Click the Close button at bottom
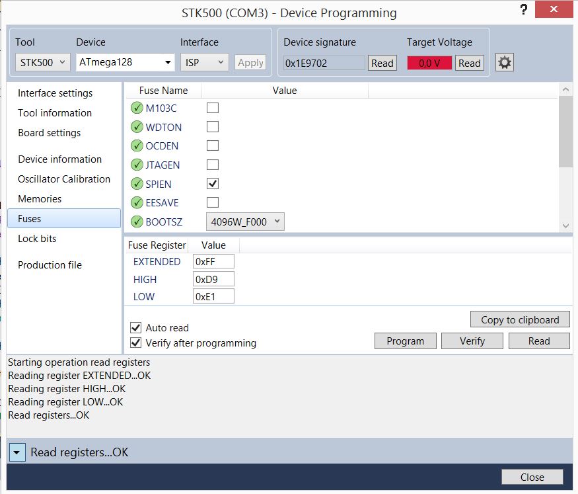This screenshot has height=494, width=578. 532,477
